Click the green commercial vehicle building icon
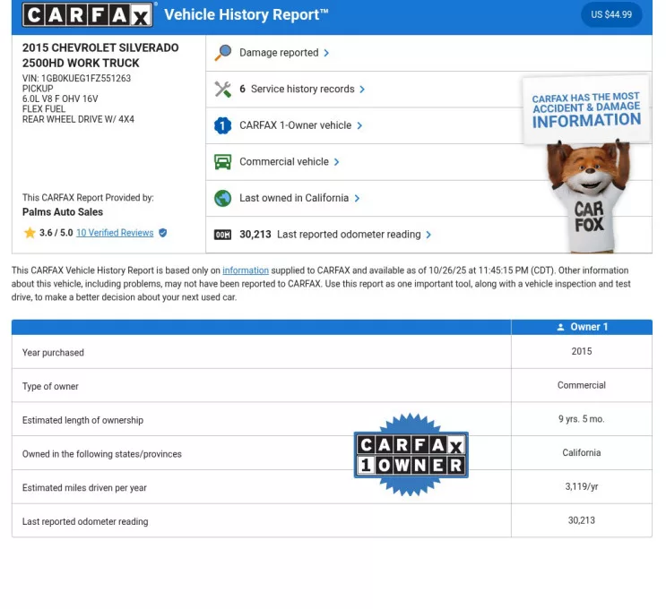 click(x=223, y=162)
